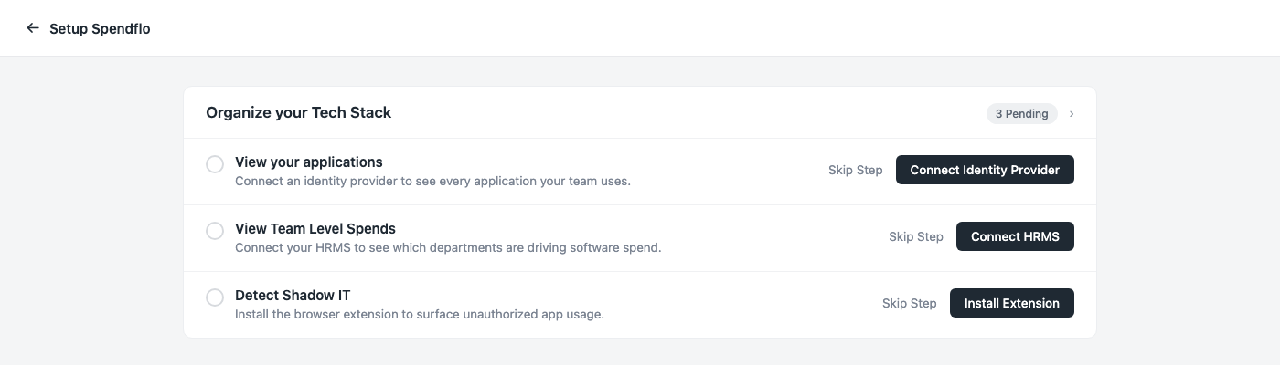Viewport: 1280px width, 365px height.
Task: Select the View Team Level Spends title text
Action: pos(315,229)
